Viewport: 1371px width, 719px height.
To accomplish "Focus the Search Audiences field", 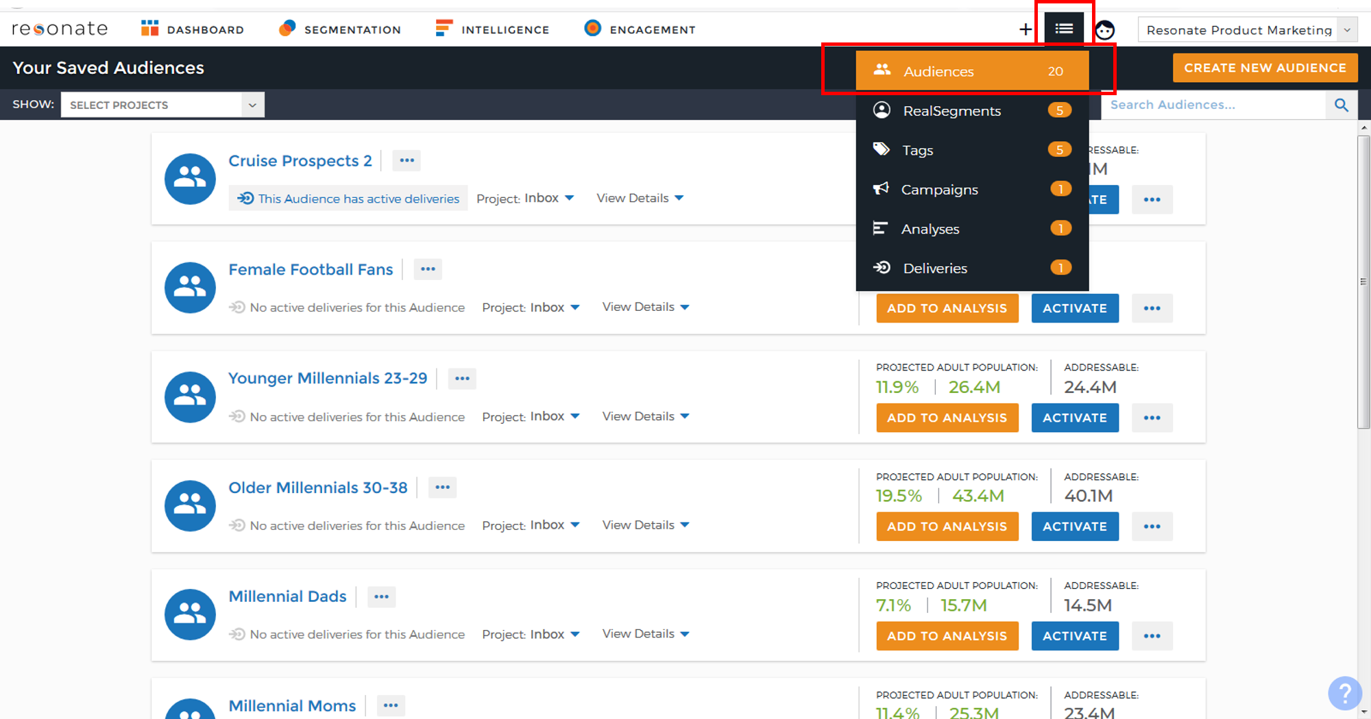I will (x=1213, y=105).
